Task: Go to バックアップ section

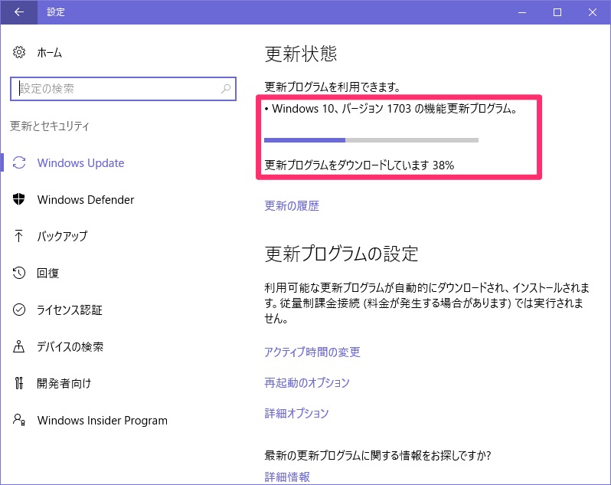Action: (x=62, y=236)
